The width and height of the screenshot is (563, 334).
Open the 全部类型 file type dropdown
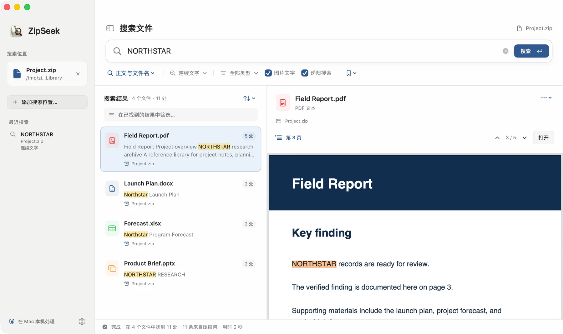click(239, 73)
